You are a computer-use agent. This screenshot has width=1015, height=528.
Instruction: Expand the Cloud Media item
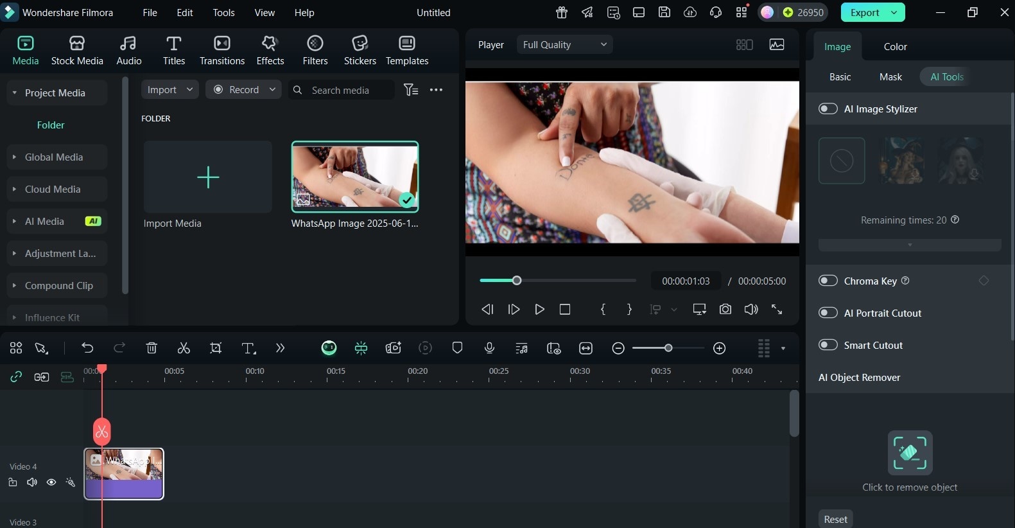pyautogui.click(x=14, y=189)
